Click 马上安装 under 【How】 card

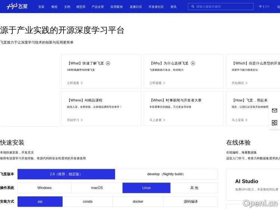tap(239, 120)
